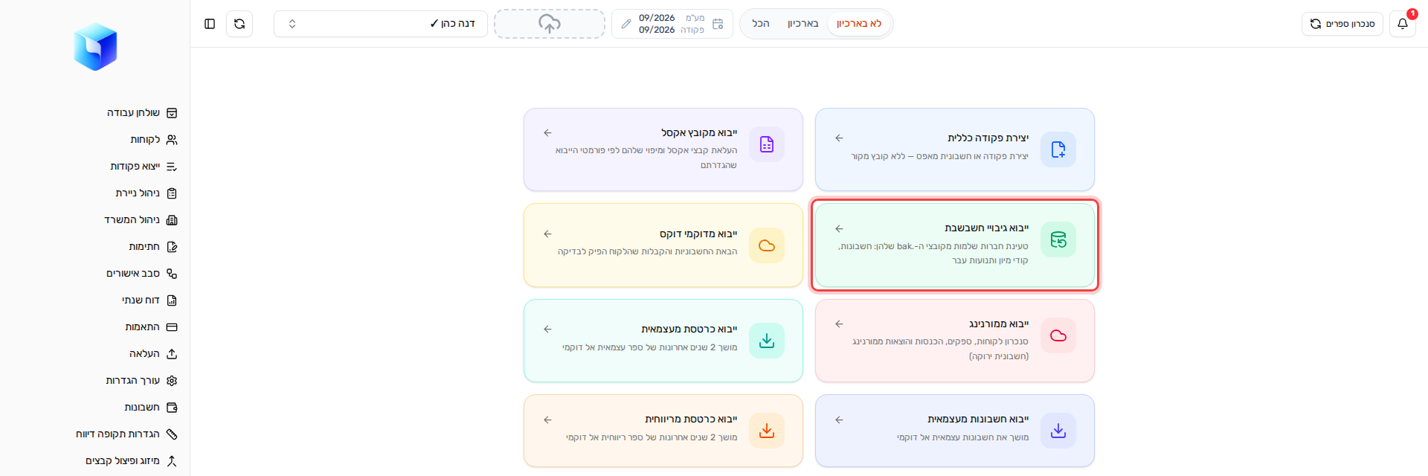Open ייצוא פקודות in the sidebar
This screenshot has width=1428, height=476.
[x=143, y=167]
